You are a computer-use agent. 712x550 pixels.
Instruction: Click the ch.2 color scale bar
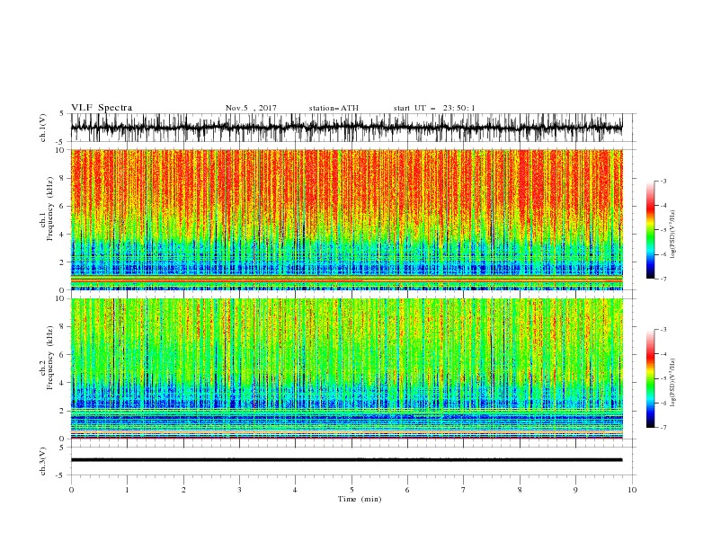[x=650, y=378]
